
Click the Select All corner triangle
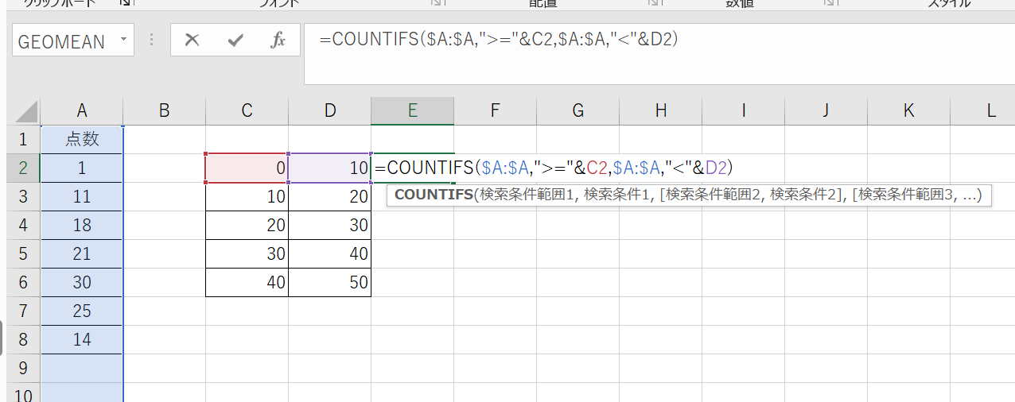[25, 111]
